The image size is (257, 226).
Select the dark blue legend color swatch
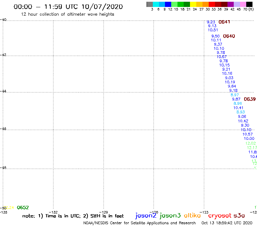pos(168,4)
